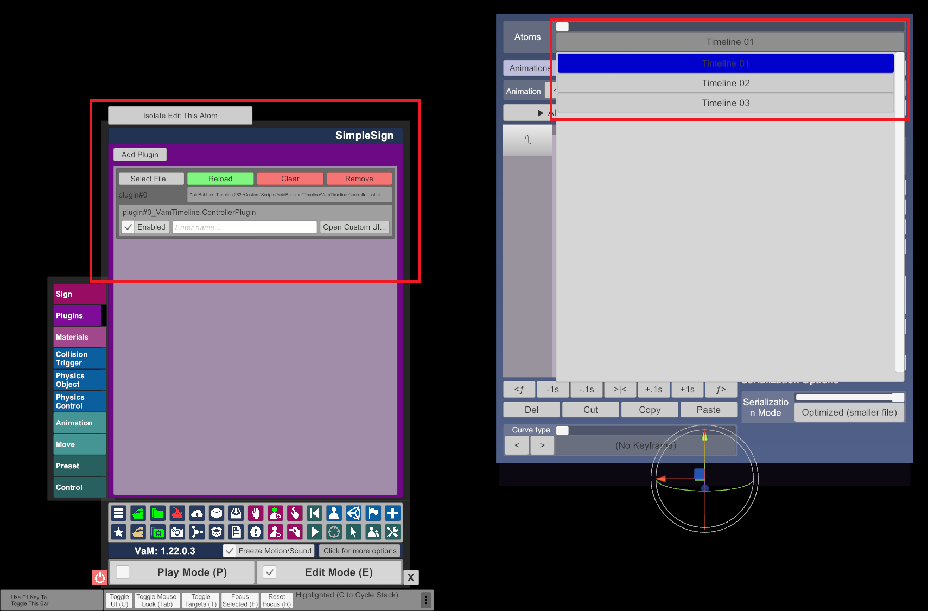Screen dimensions: 928x611
Task: Toggle the plugin Enabled checkbox
Action: [128, 227]
